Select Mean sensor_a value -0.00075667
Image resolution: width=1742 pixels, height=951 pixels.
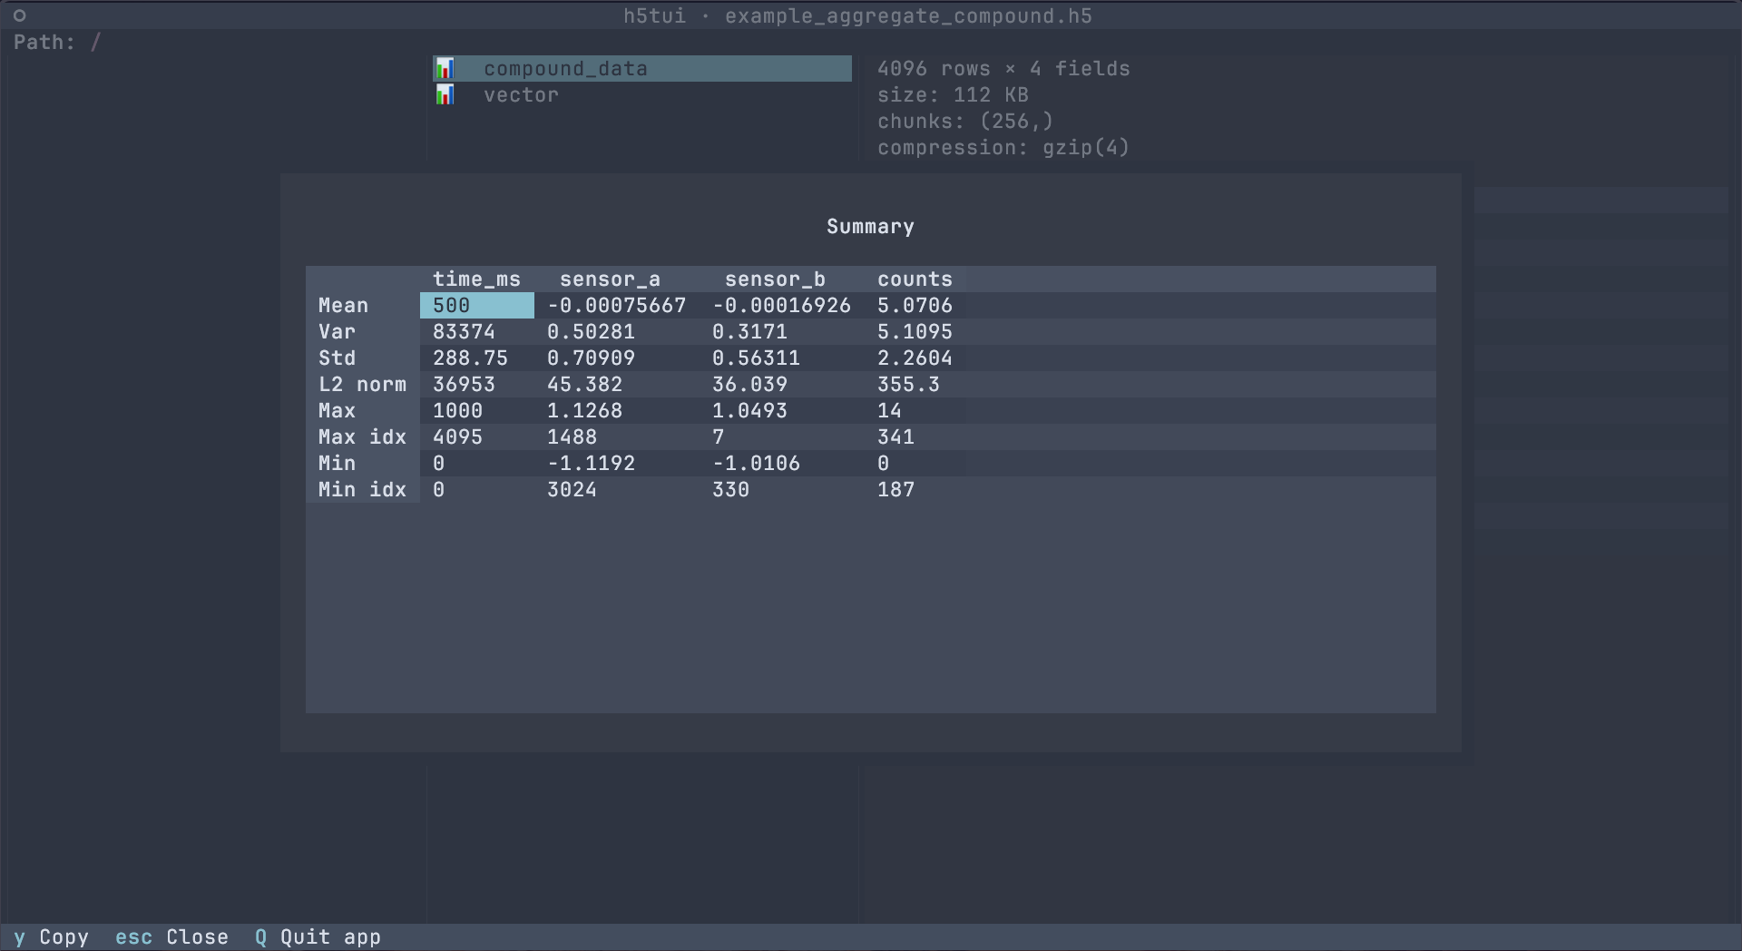coord(617,306)
